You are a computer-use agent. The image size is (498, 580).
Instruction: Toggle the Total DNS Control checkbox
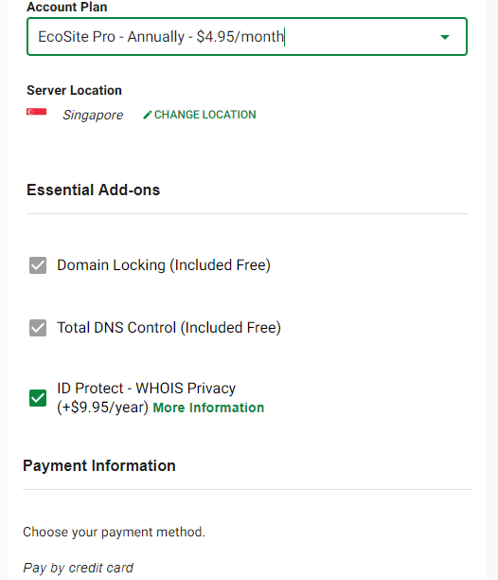(38, 328)
